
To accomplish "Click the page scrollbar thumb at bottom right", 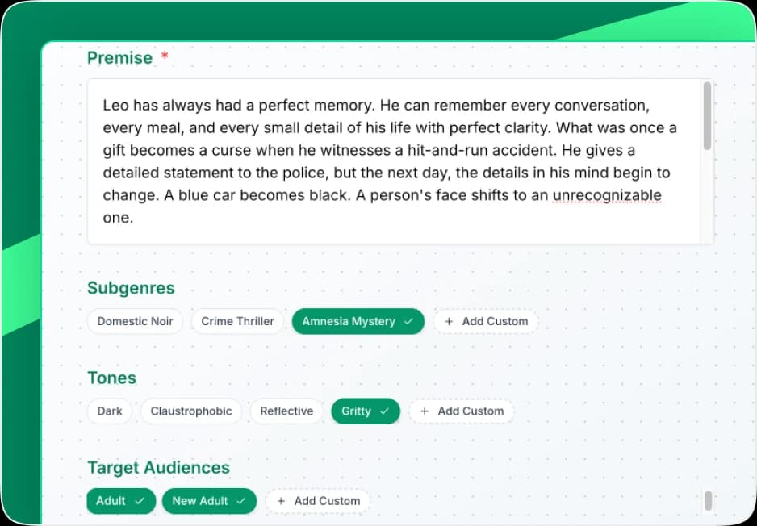I will 708,501.
